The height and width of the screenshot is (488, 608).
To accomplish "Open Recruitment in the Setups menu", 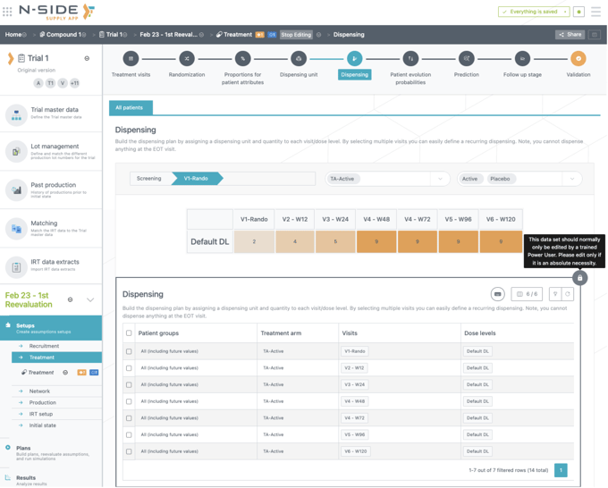I will tap(44, 346).
